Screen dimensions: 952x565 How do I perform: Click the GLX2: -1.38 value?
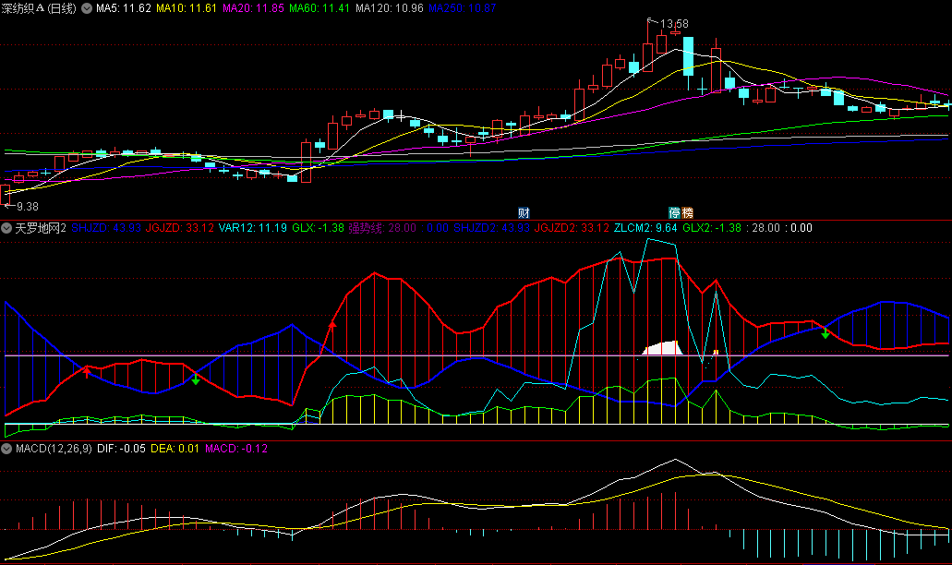click(x=712, y=228)
